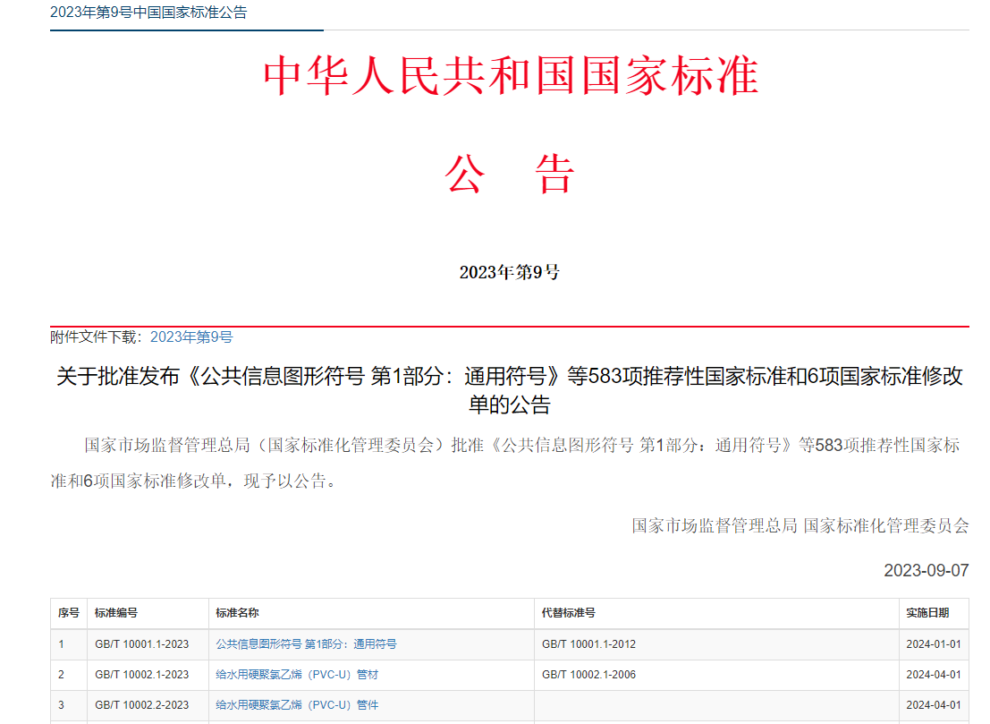Click the 国家市场监督管理总局 signature line
990x724 pixels.
800,525
